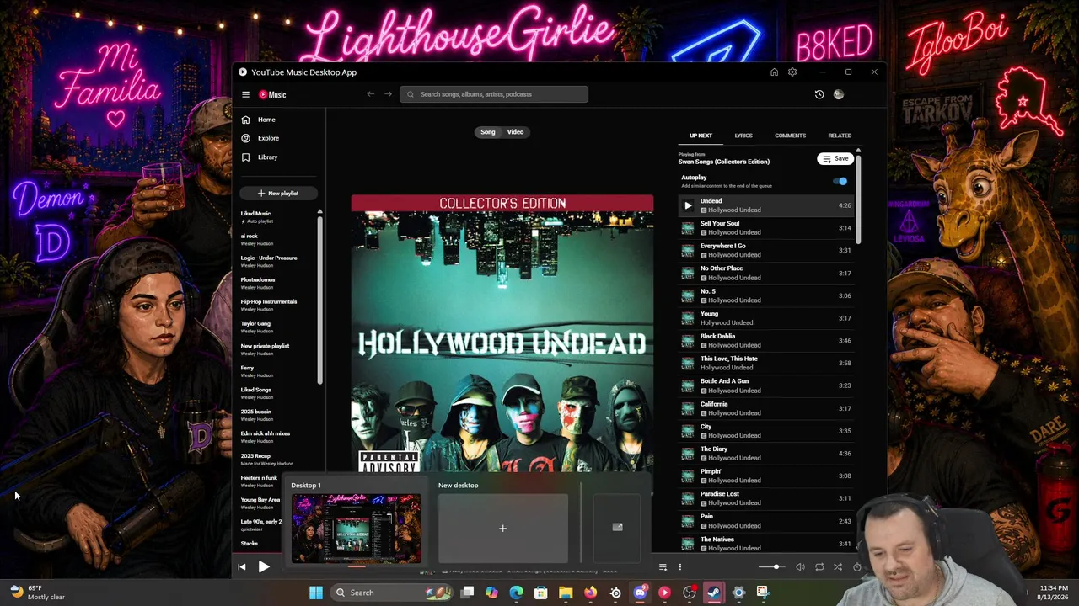The width and height of the screenshot is (1079, 606).
Task: Select City in the queue
Action: click(765, 431)
